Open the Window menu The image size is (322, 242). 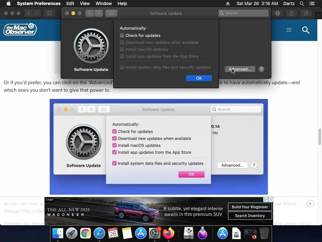(x=103, y=3)
